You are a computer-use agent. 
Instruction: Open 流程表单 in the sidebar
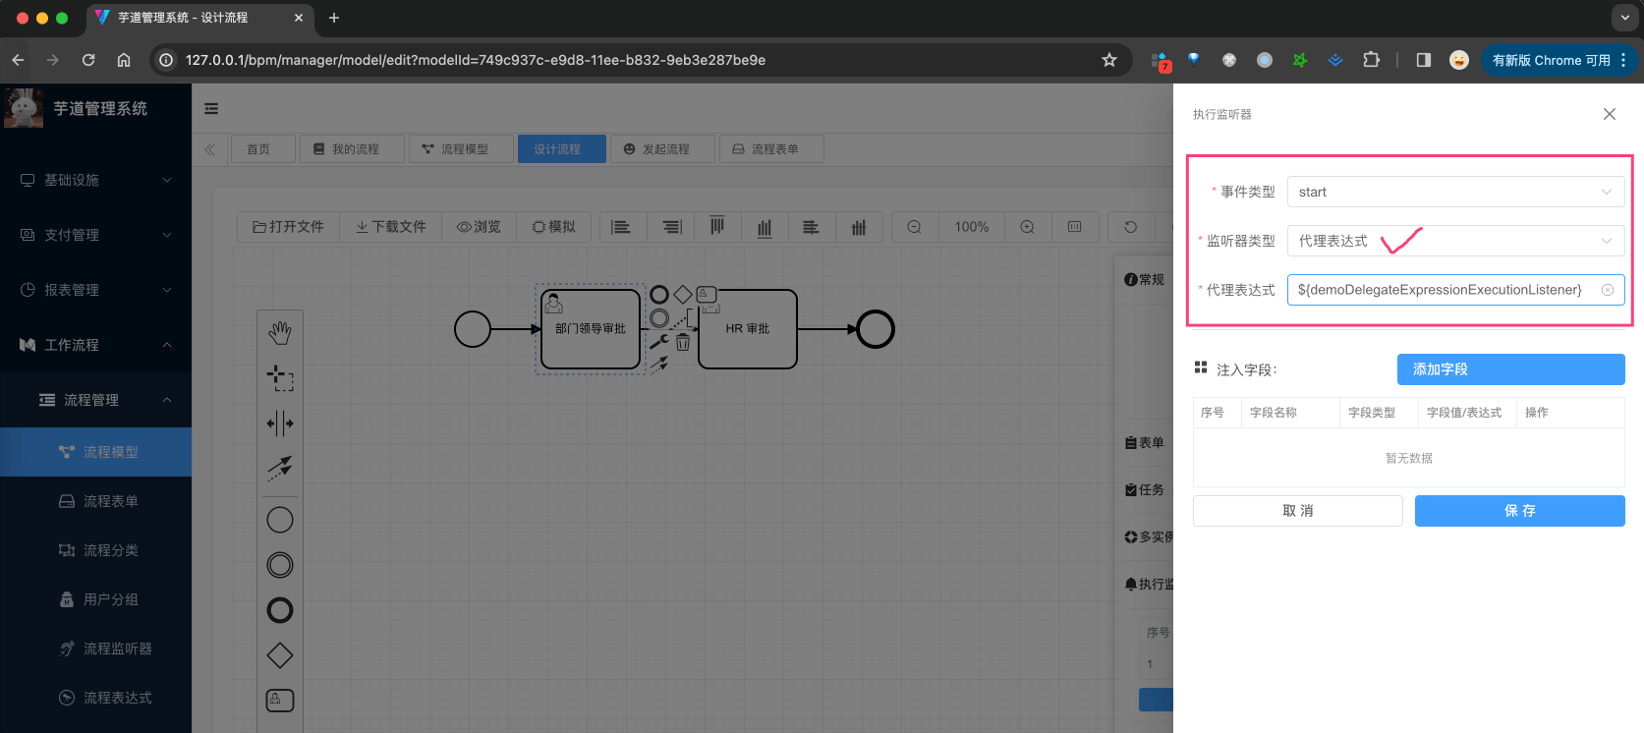pos(110,501)
